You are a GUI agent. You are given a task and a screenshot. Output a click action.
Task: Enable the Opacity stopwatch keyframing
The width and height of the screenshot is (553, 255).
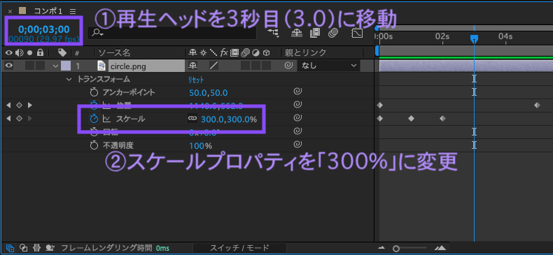pos(94,145)
